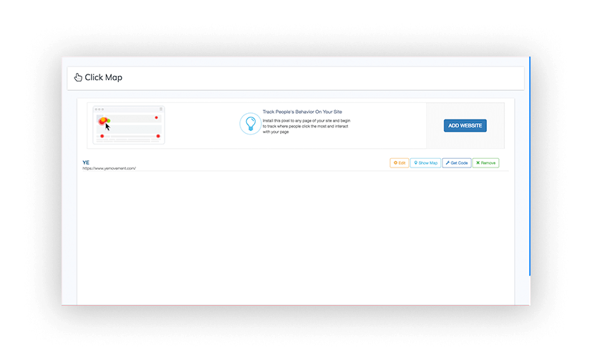Remove the YE website entry
The image size is (595, 350).
tap(485, 163)
